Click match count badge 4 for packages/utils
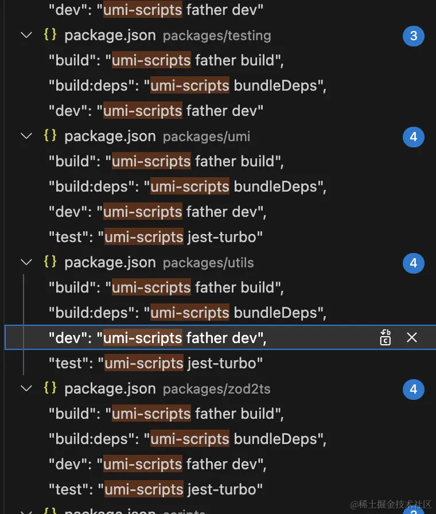This screenshot has width=436, height=514. pos(414,263)
